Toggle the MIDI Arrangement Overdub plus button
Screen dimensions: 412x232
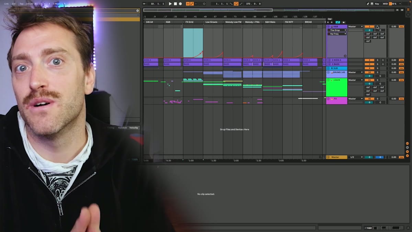click(188, 4)
